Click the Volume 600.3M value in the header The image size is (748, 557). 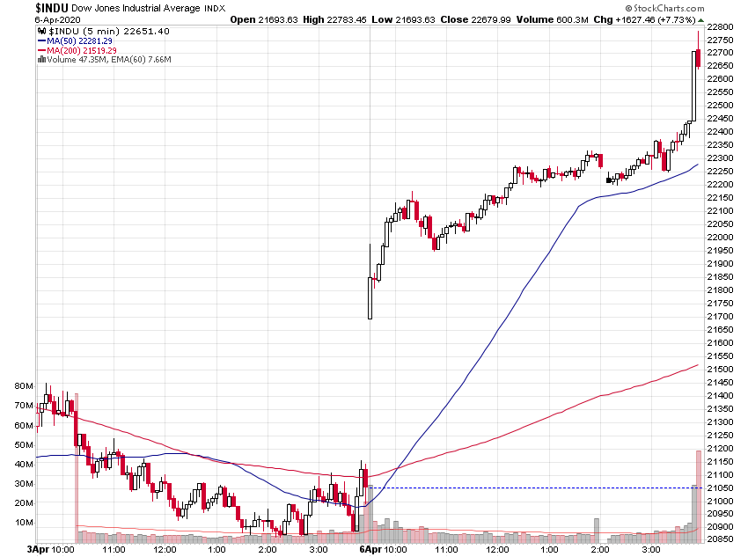click(552, 20)
